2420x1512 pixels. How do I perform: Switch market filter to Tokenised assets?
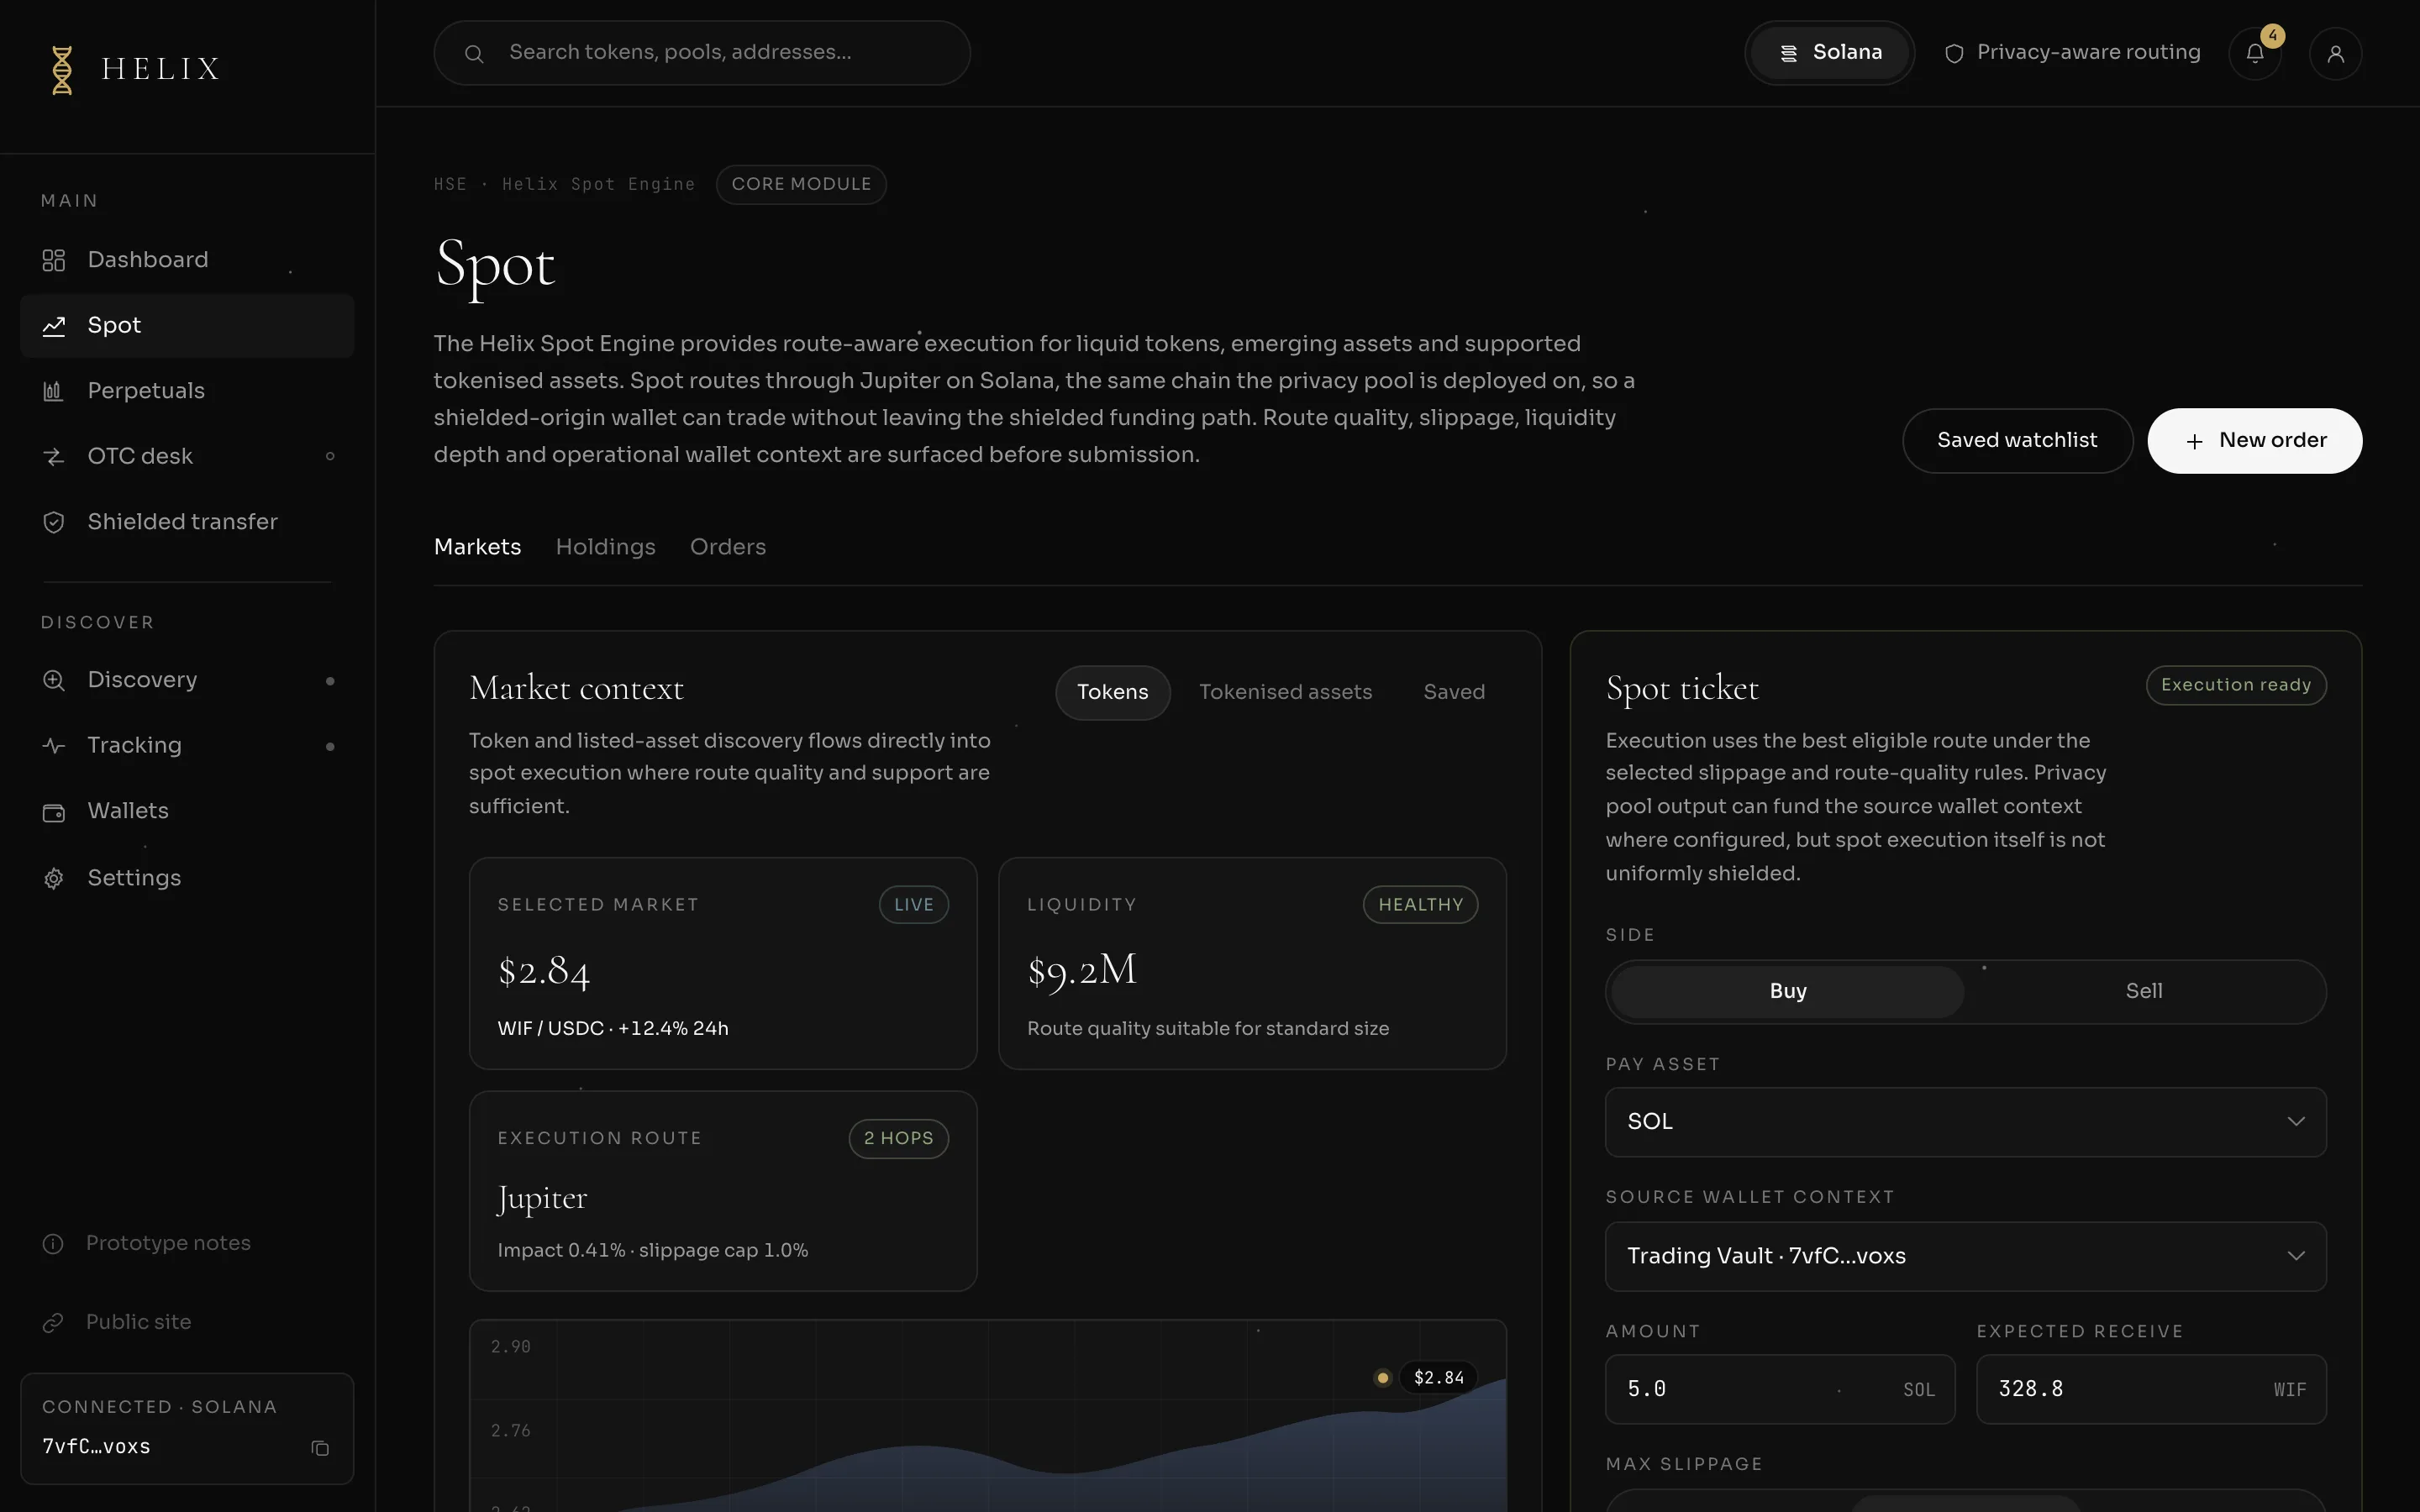pos(1285,692)
